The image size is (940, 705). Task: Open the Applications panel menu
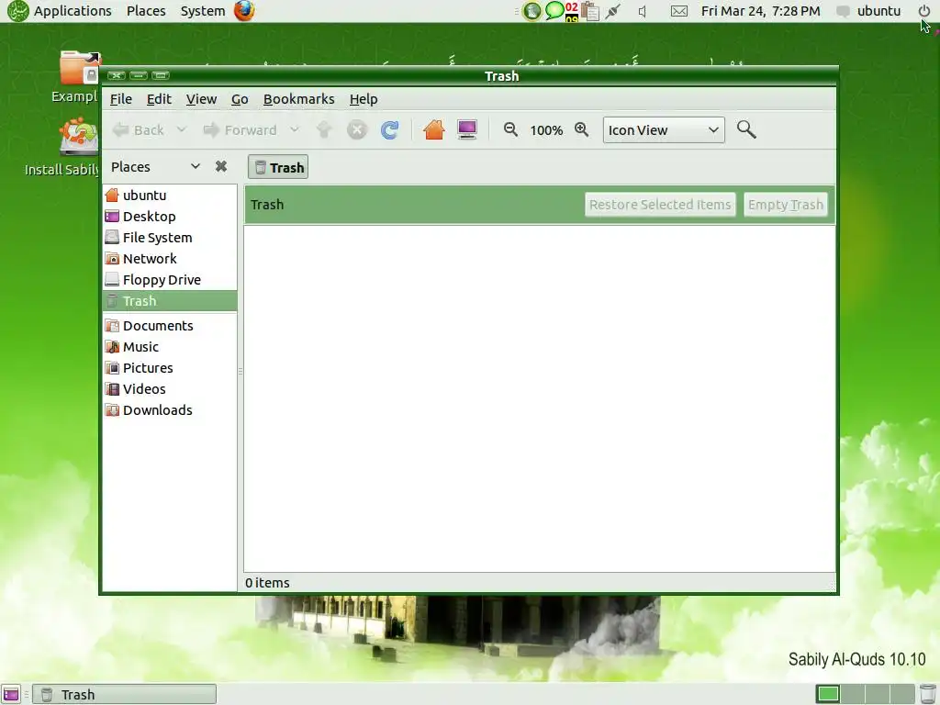pyautogui.click(x=73, y=11)
